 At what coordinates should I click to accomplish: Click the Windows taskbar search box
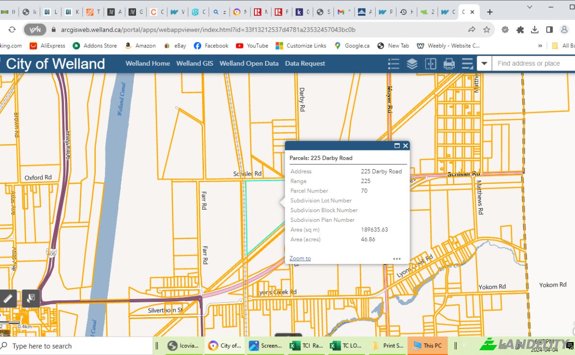point(76,346)
